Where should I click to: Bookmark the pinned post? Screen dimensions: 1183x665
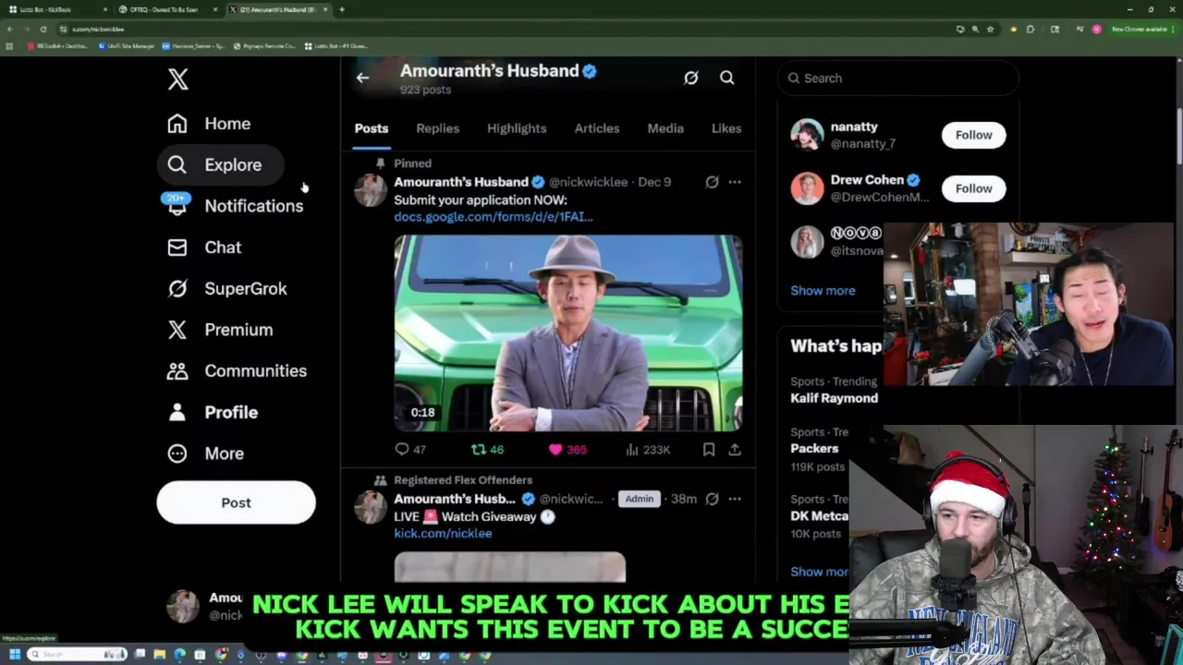coord(708,450)
